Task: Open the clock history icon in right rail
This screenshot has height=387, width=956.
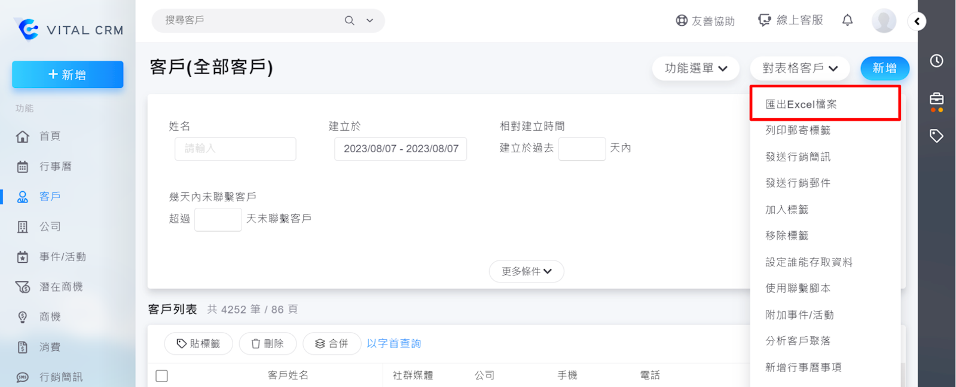Action: click(936, 61)
